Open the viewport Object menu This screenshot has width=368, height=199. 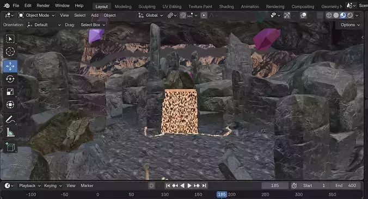tap(109, 15)
